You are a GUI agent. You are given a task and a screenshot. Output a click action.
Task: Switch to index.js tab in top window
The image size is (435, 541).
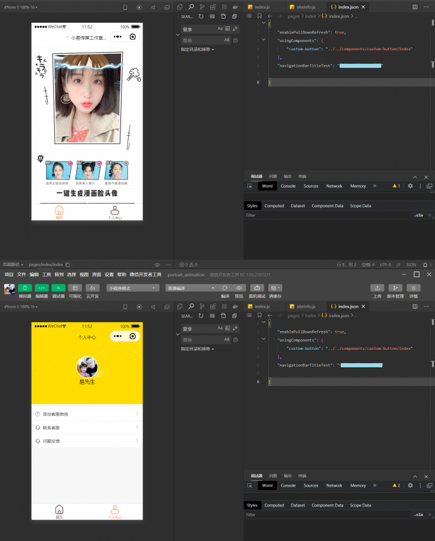click(262, 7)
